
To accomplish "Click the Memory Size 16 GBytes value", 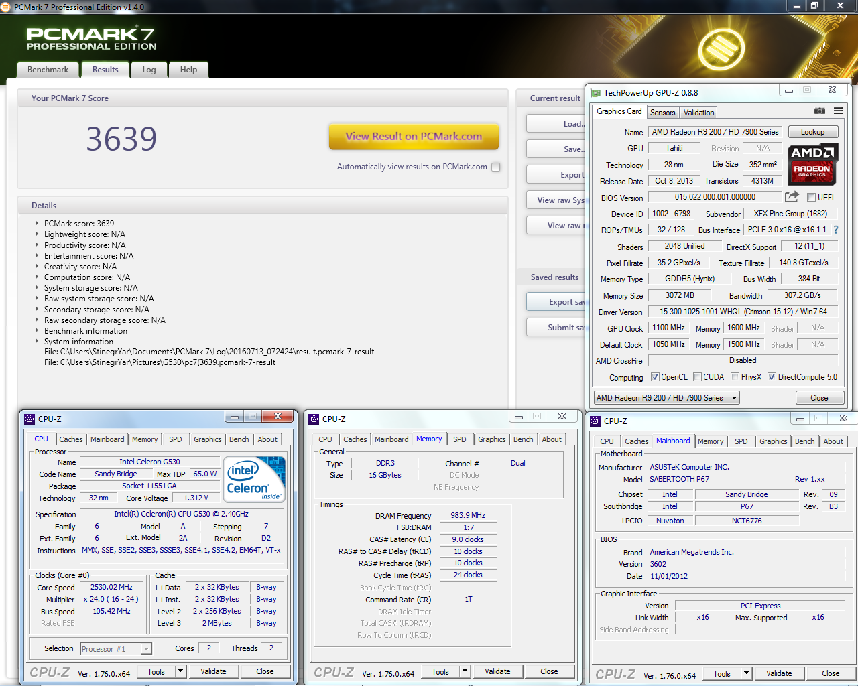I will [385, 475].
